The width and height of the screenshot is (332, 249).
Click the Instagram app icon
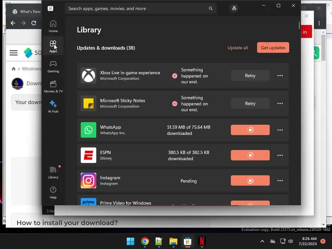coord(89,181)
